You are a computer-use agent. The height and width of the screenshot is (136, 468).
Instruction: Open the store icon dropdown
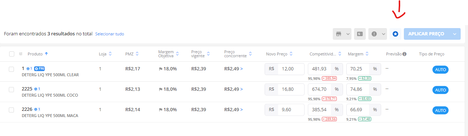[x=342, y=34]
